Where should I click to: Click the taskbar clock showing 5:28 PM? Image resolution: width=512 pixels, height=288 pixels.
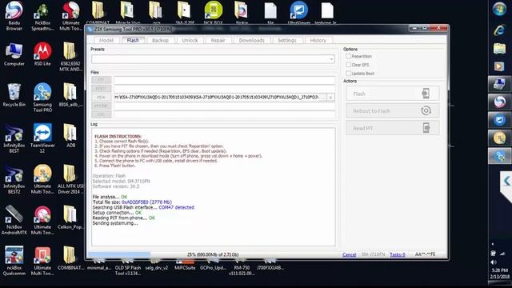pyautogui.click(x=499, y=270)
